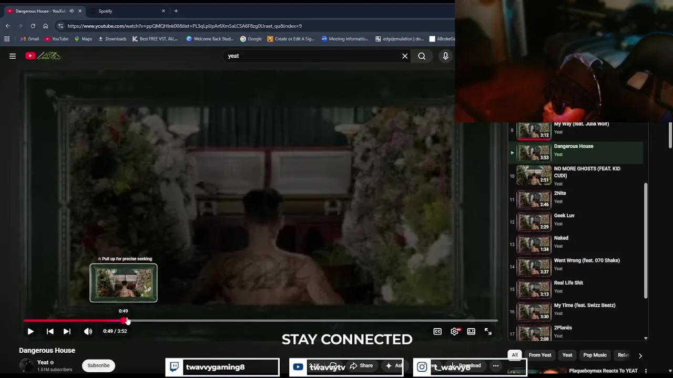Open the player settings gear
Screen dimensions: 673x378
coord(455,331)
